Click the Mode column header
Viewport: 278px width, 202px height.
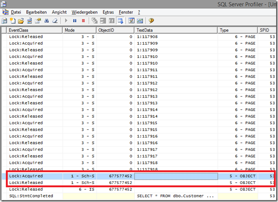click(x=80, y=30)
